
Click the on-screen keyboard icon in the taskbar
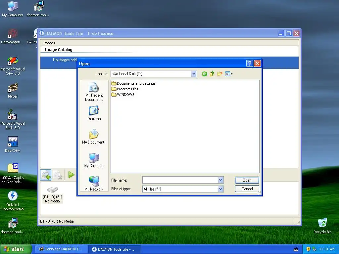296,249
